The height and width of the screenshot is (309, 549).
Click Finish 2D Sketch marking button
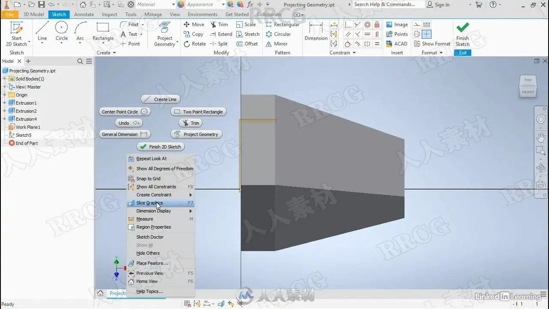pos(160,147)
